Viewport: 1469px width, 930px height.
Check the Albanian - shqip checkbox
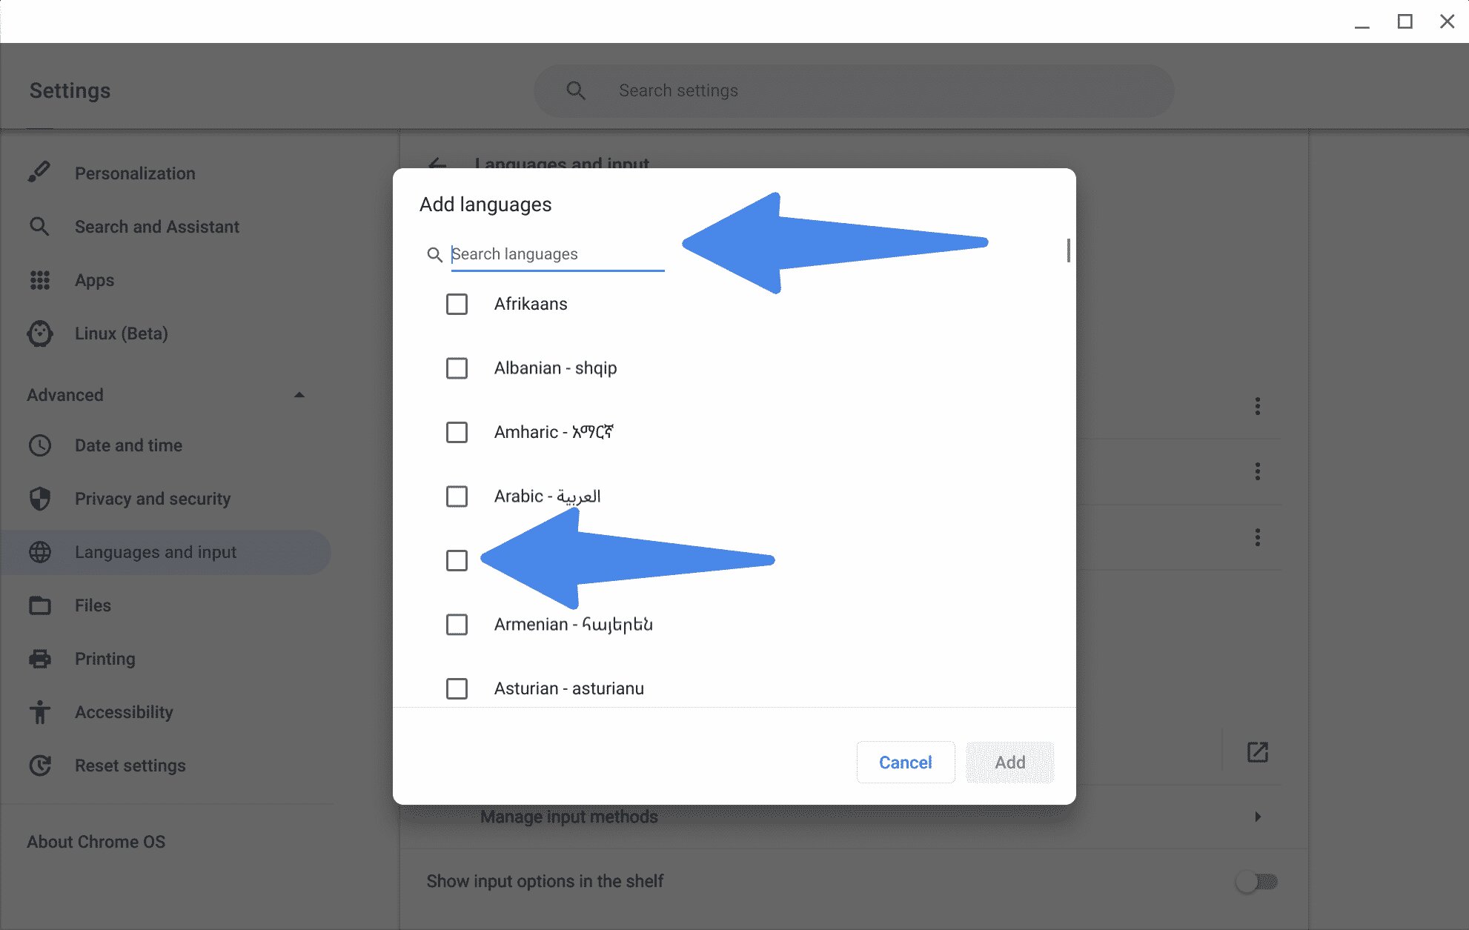[x=457, y=368]
